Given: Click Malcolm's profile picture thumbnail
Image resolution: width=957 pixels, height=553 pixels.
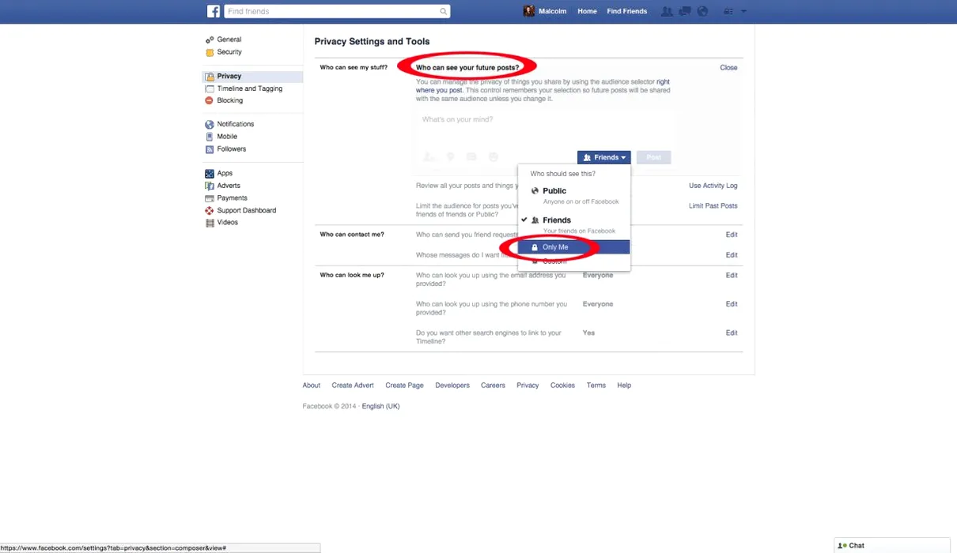Looking at the screenshot, I should tap(529, 11).
